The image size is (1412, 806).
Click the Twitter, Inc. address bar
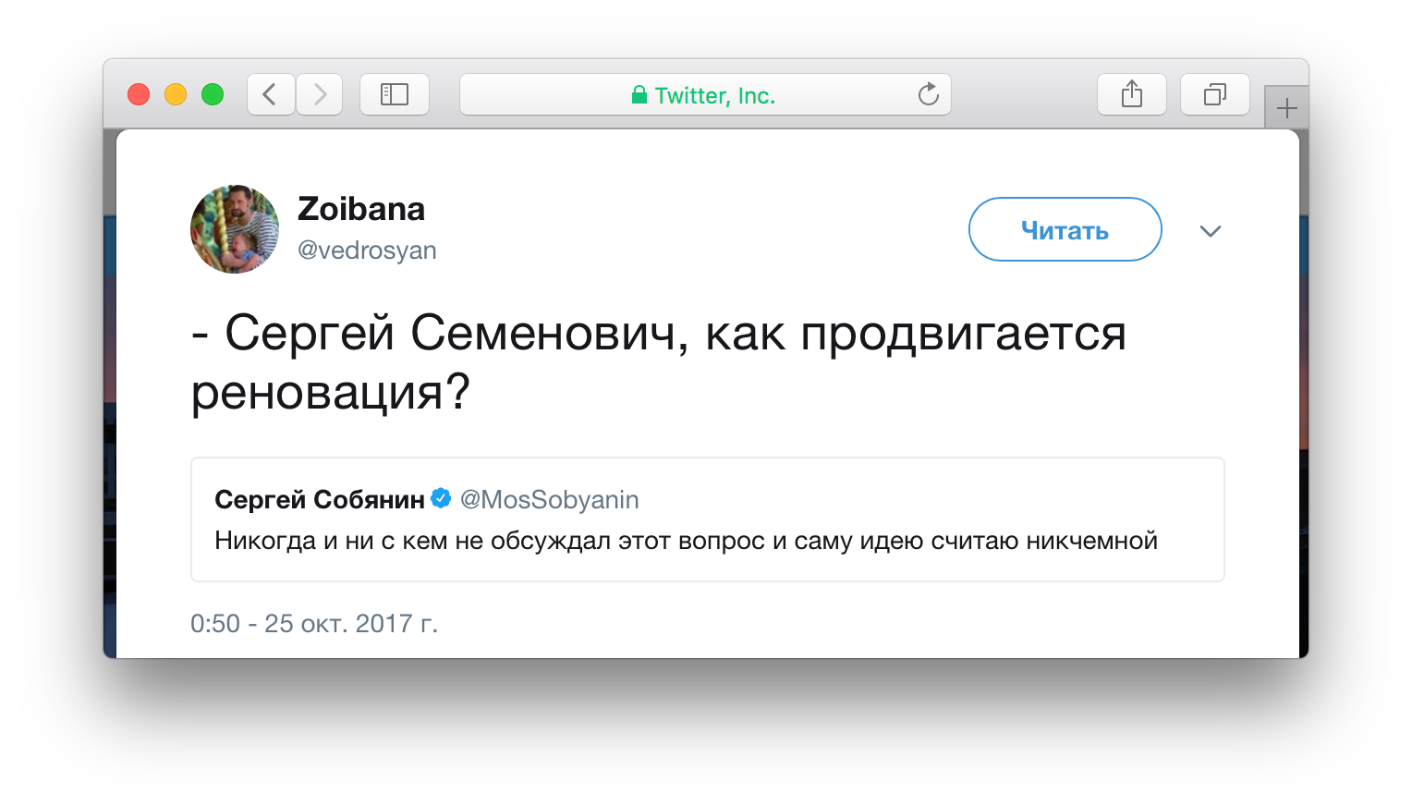[713, 95]
